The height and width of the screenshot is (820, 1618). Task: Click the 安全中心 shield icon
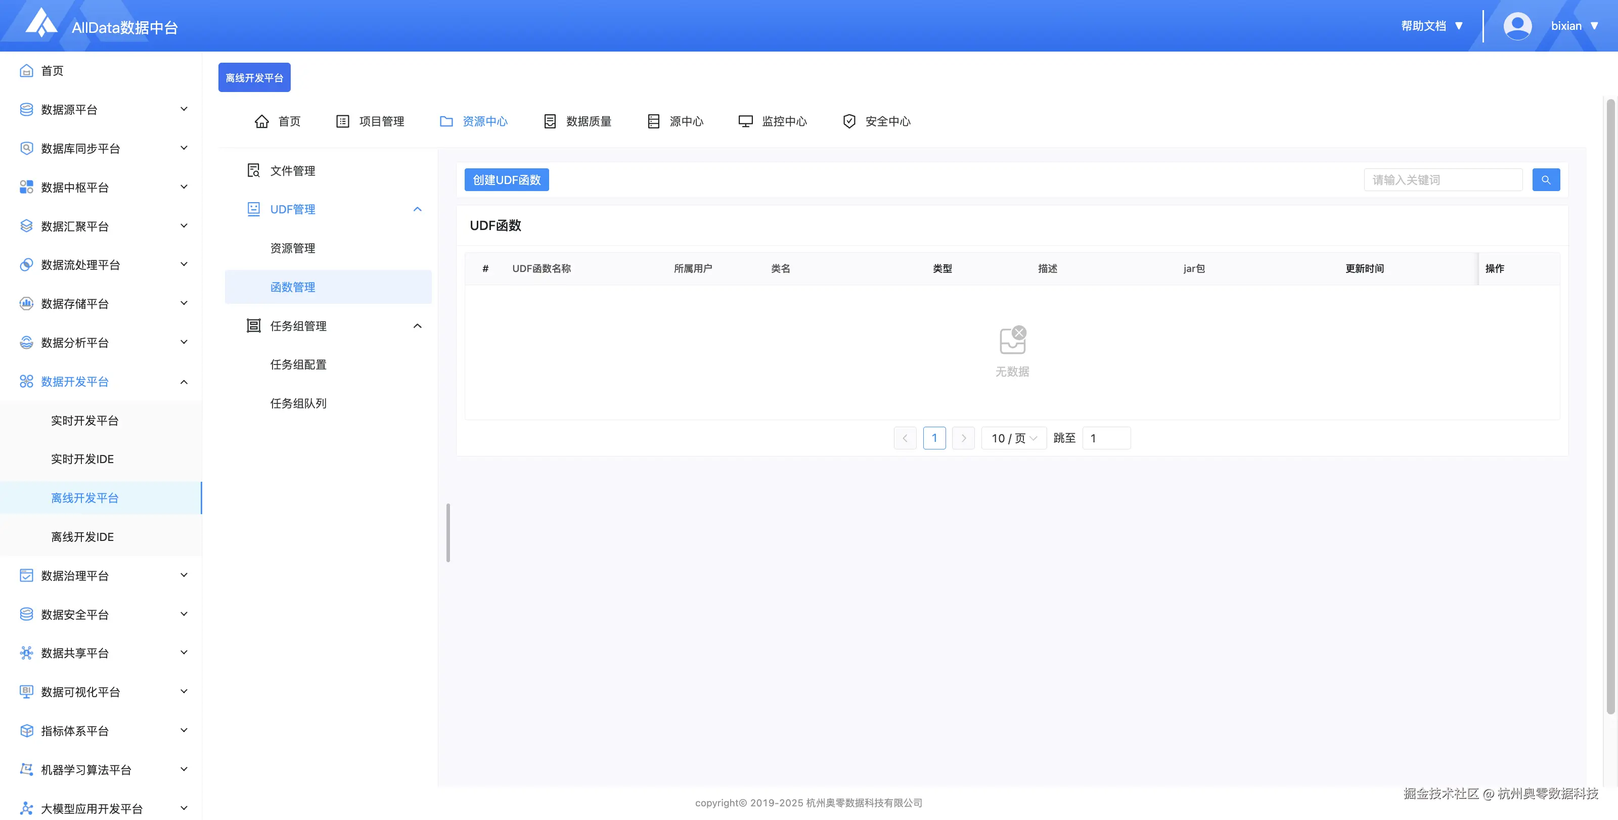(x=849, y=122)
